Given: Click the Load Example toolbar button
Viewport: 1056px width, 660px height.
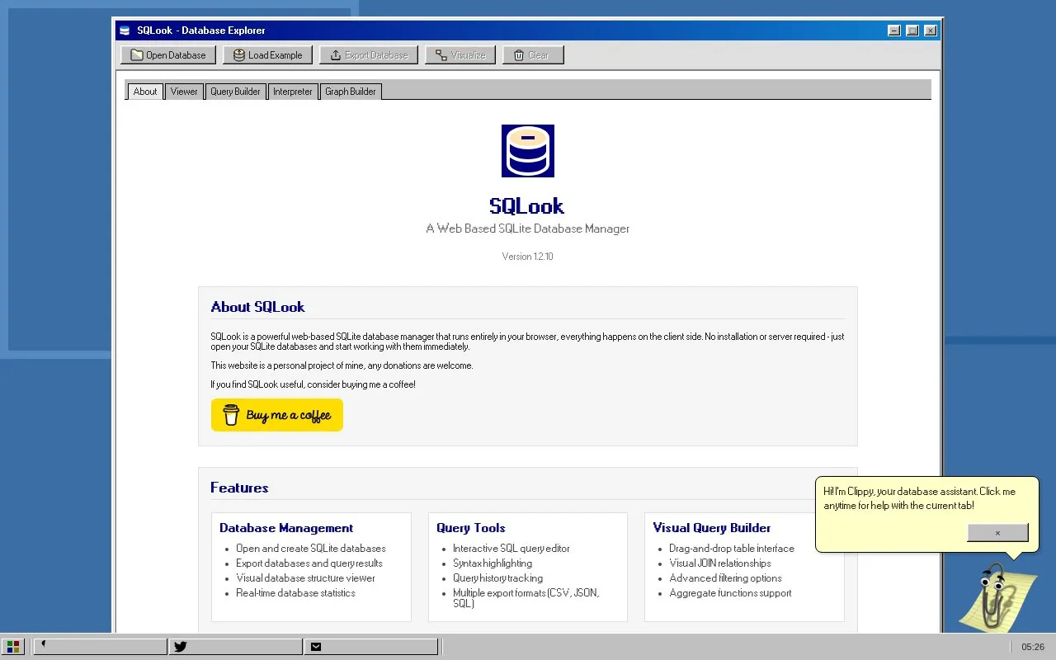Looking at the screenshot, I should coord(267,55).
